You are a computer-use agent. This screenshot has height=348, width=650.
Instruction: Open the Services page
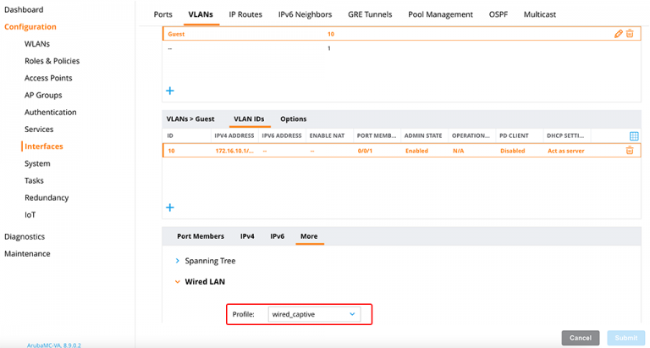pos(39,129)
